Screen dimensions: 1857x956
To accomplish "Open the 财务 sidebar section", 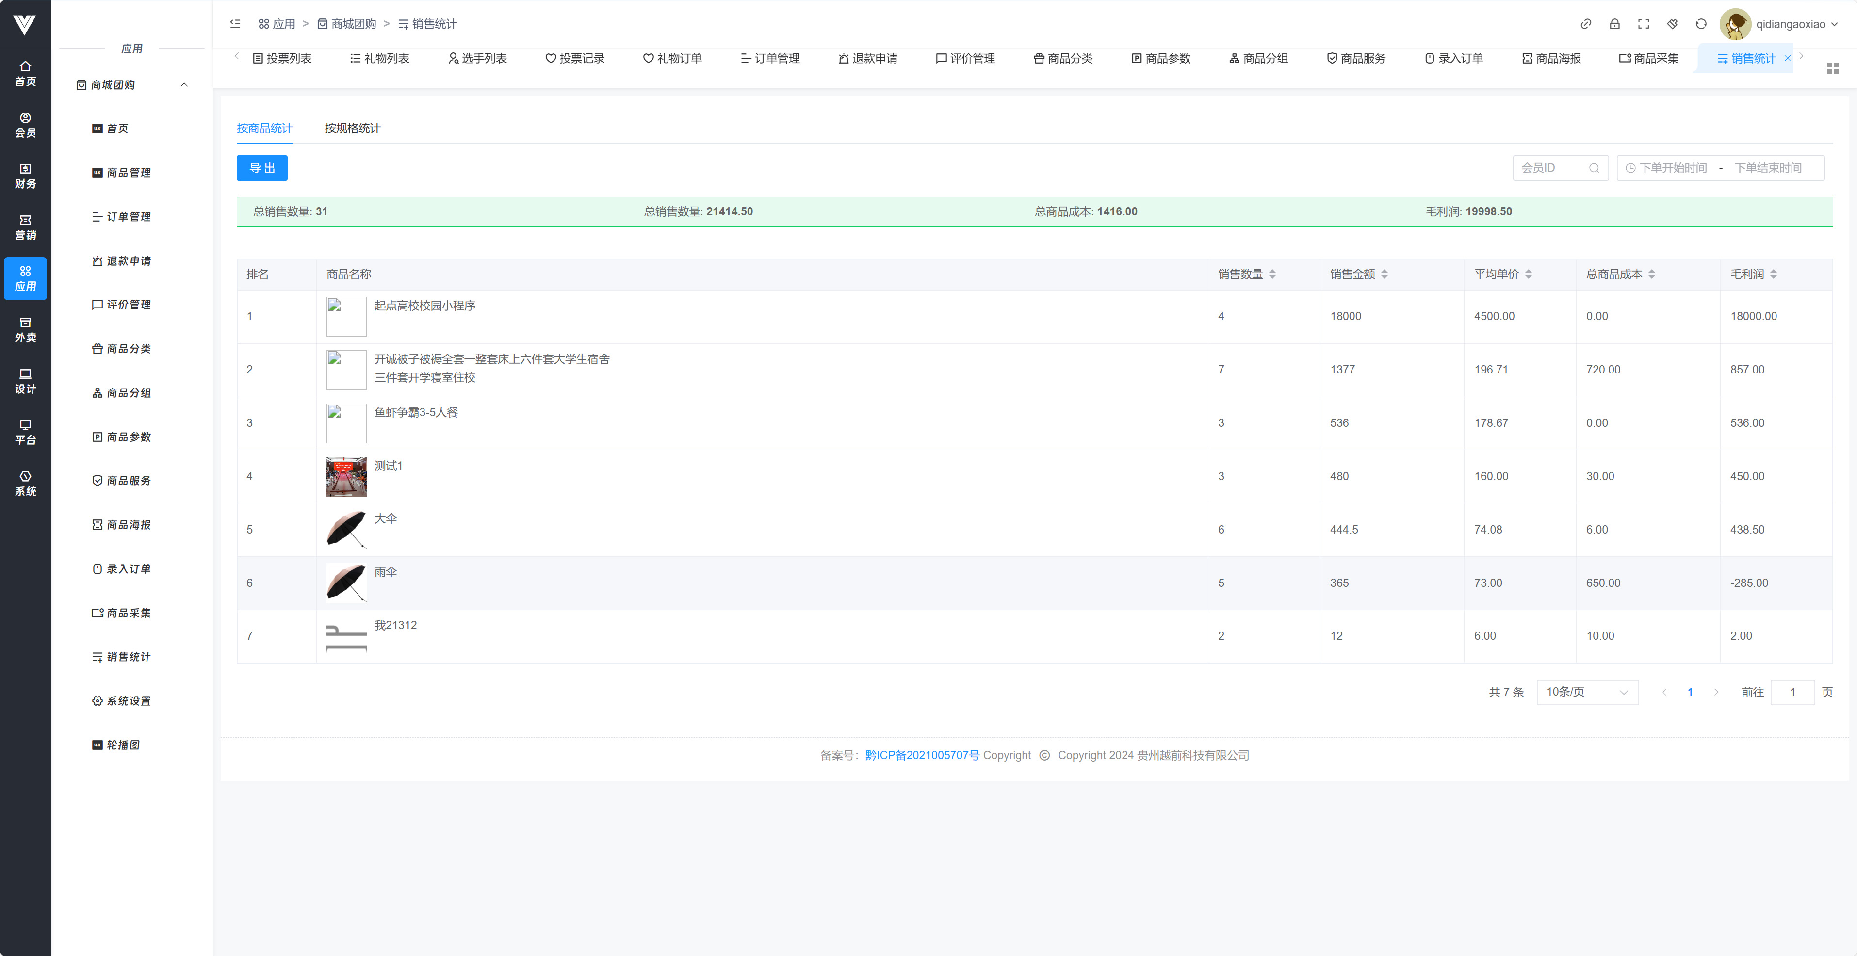I will point(25,176).
